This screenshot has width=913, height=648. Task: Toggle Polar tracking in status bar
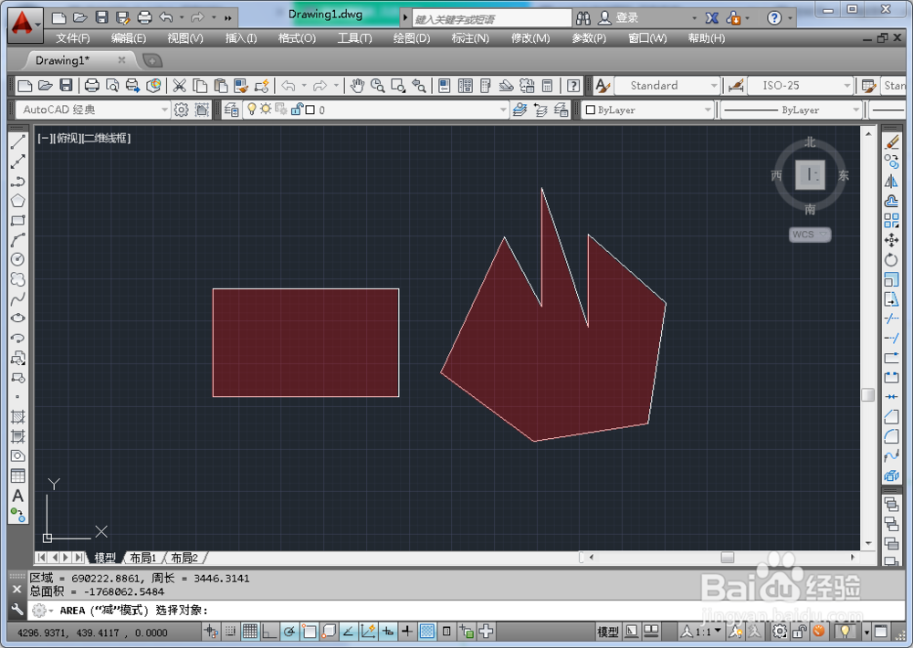289,632
